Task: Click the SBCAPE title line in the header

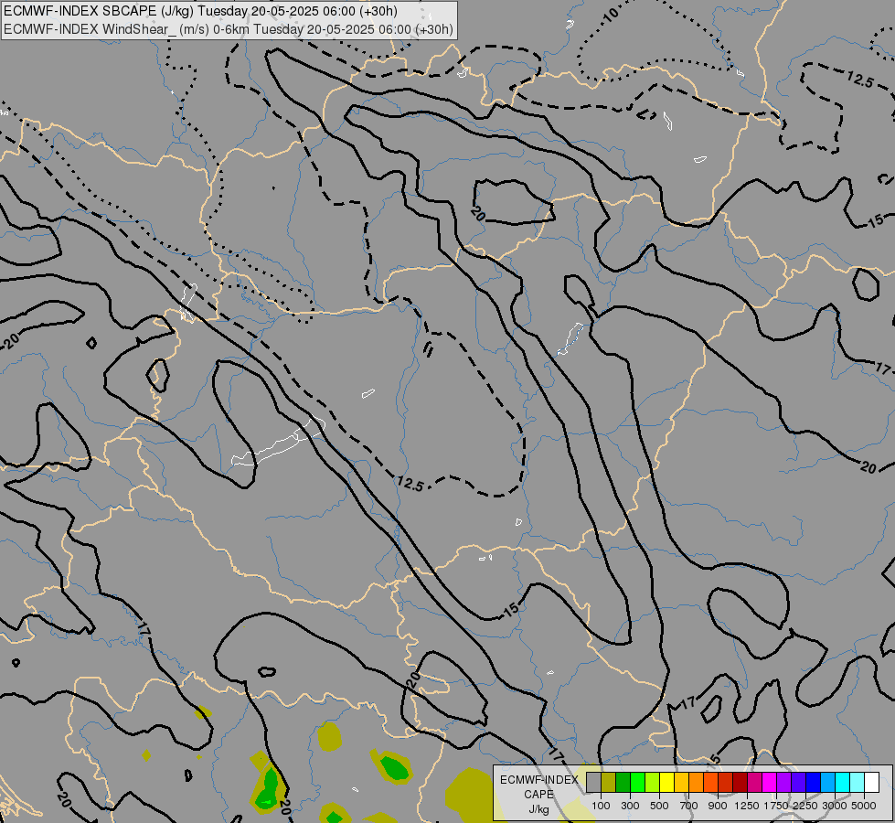Action: pos(200,11)
